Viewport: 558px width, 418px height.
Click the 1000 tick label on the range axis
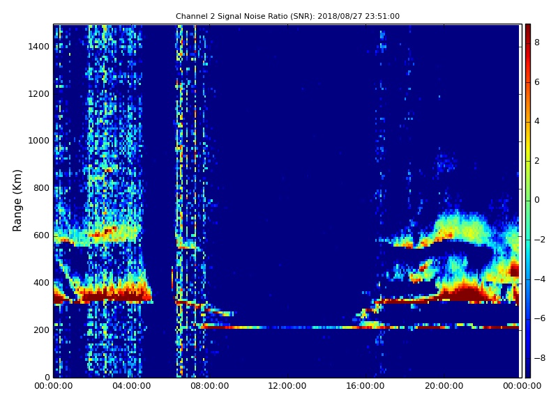(x=38, y=141)
